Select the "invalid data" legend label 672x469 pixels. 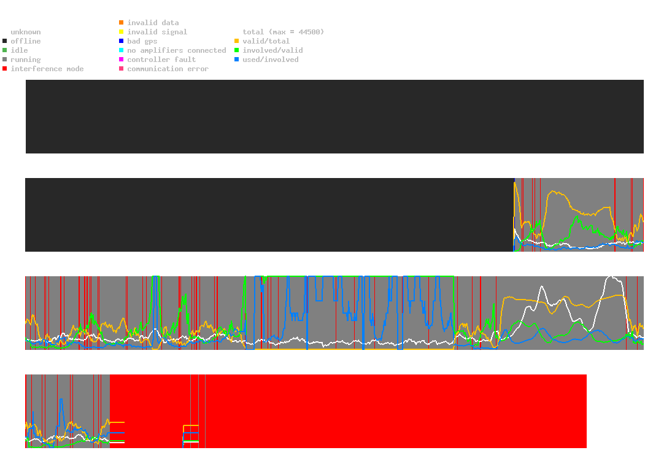[x=153, y=23]
